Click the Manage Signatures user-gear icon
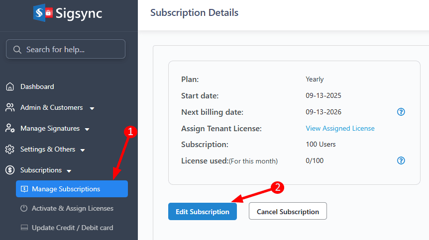Screen dimensions: 429x240 tap(9, 129)
